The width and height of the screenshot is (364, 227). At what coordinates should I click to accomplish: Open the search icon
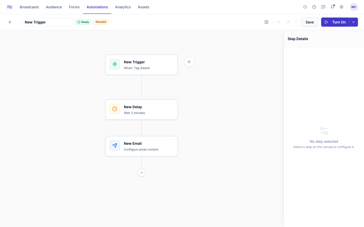point(305,7)
